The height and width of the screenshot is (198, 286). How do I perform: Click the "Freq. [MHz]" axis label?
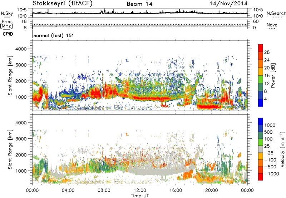pos(7,24)
